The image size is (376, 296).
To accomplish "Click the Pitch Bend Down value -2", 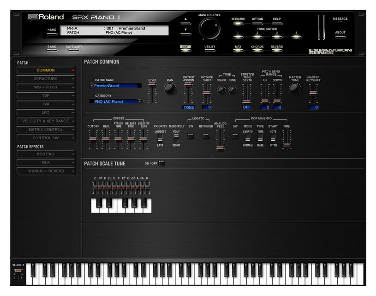I will [277, 107].
